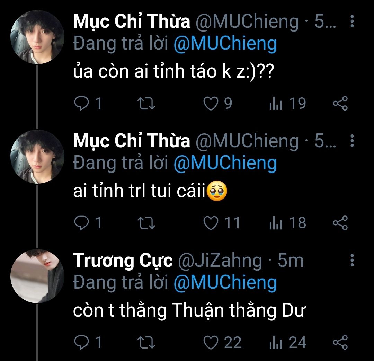
Task: Open @MUChieng mention link in Trương Cực's reply
Action: click(x=225, y=283)
